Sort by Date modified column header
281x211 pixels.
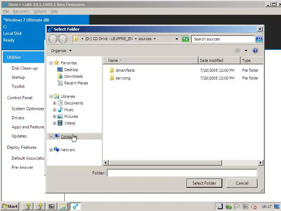point(219,60)
